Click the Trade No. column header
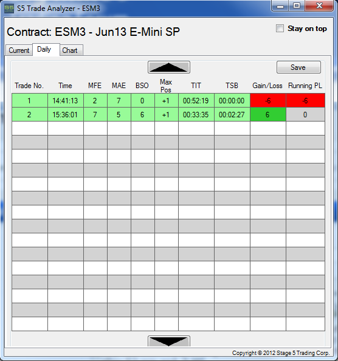Screen dimensions: 338x361 pos(29,86)
